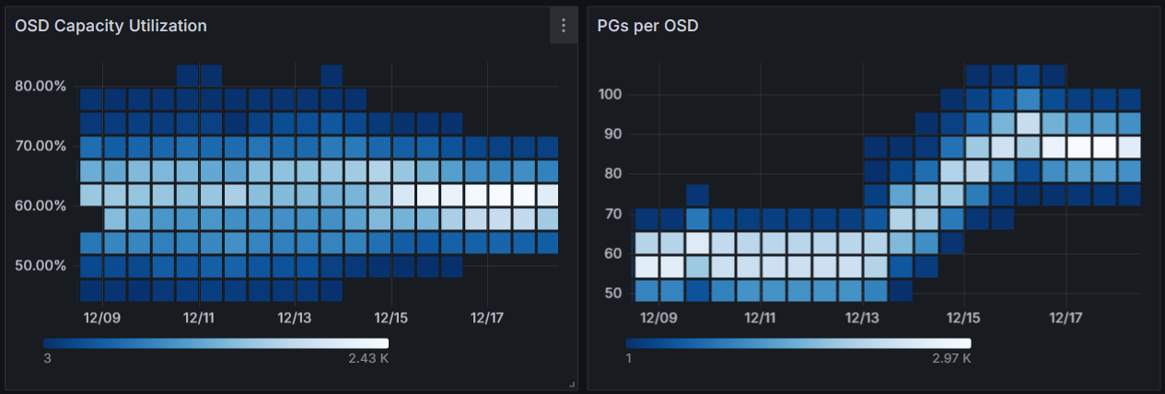
Task: Click the 12/09 x-axis label in OSD Capacity Utilization
Action: (x=103, y=318)
